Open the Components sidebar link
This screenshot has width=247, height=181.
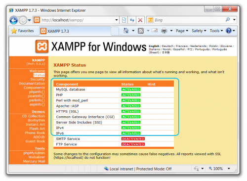tap(34, 88)
